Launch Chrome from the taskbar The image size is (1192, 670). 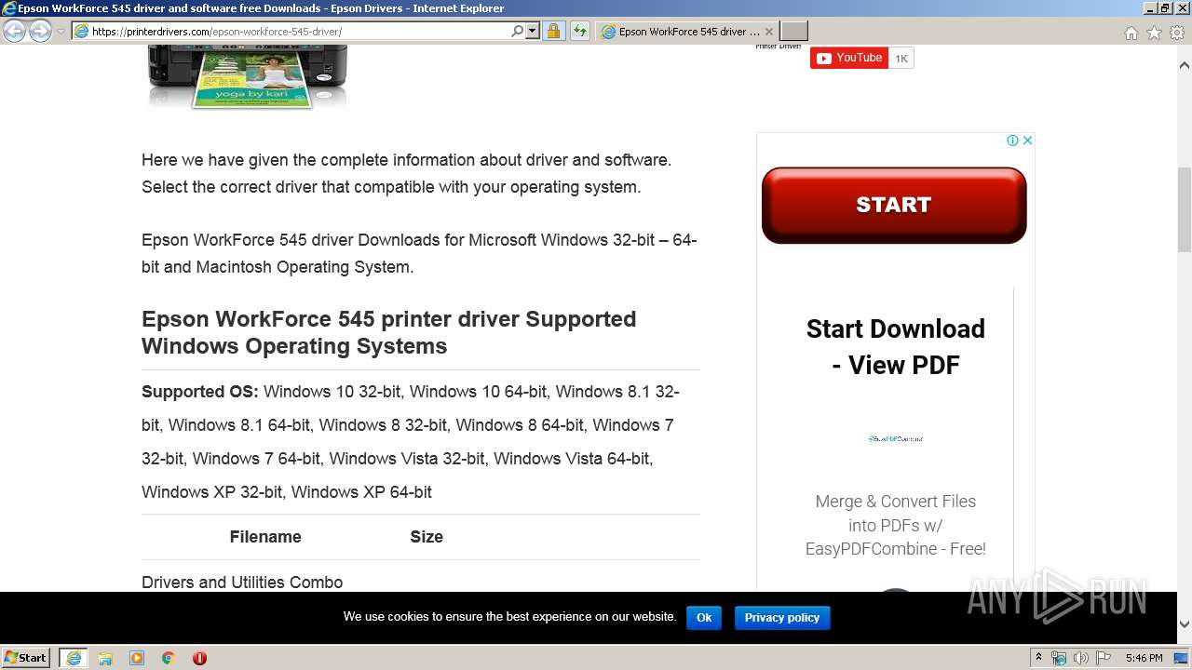169,658
